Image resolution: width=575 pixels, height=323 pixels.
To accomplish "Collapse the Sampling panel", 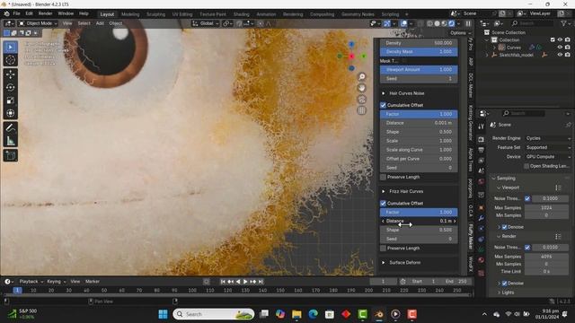I will 493,179.
